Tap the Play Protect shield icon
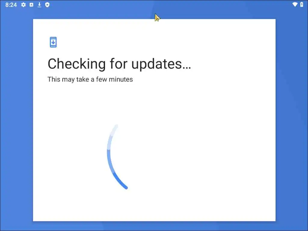This screenshot has height=231, width=308. [47, 5]
